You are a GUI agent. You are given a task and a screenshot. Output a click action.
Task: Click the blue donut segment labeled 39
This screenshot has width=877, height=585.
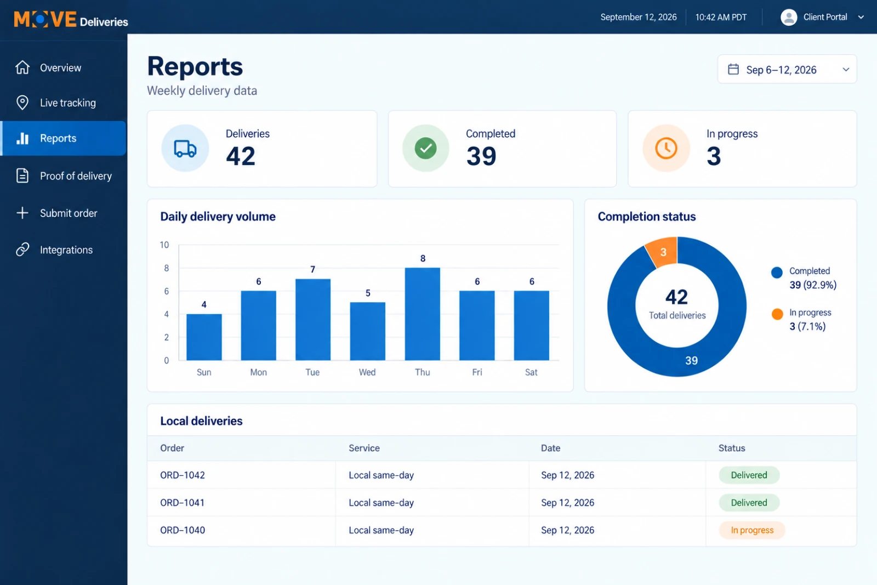pos(691,360)
